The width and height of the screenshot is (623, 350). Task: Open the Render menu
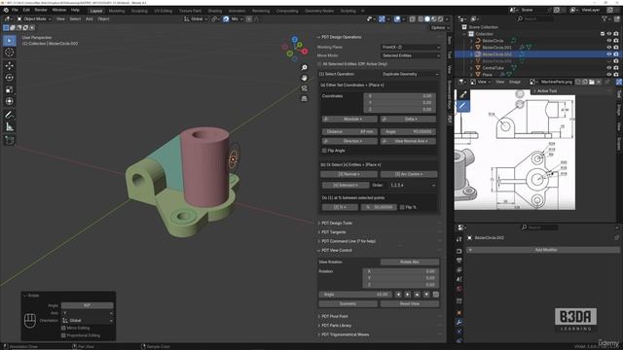[x=41, y=10]
